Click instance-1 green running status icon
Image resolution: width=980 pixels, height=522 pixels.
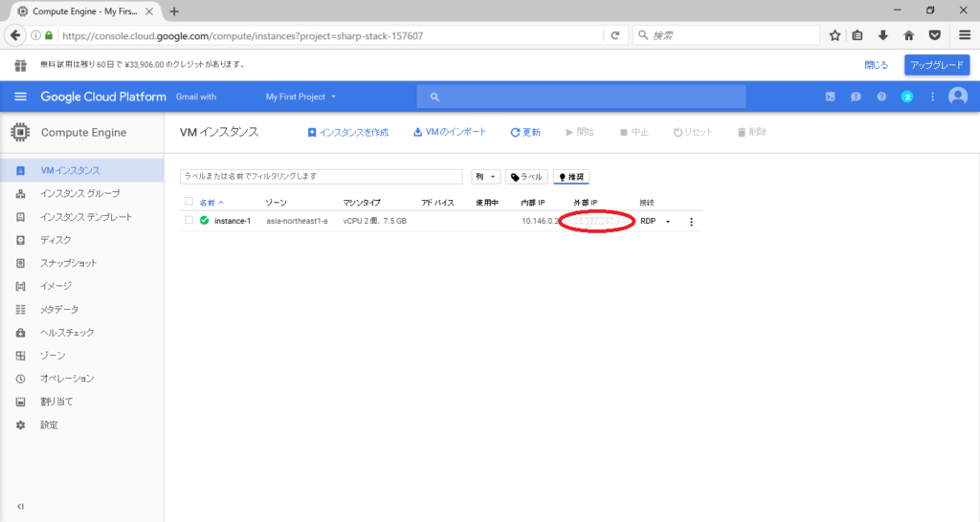coord(205,221)
